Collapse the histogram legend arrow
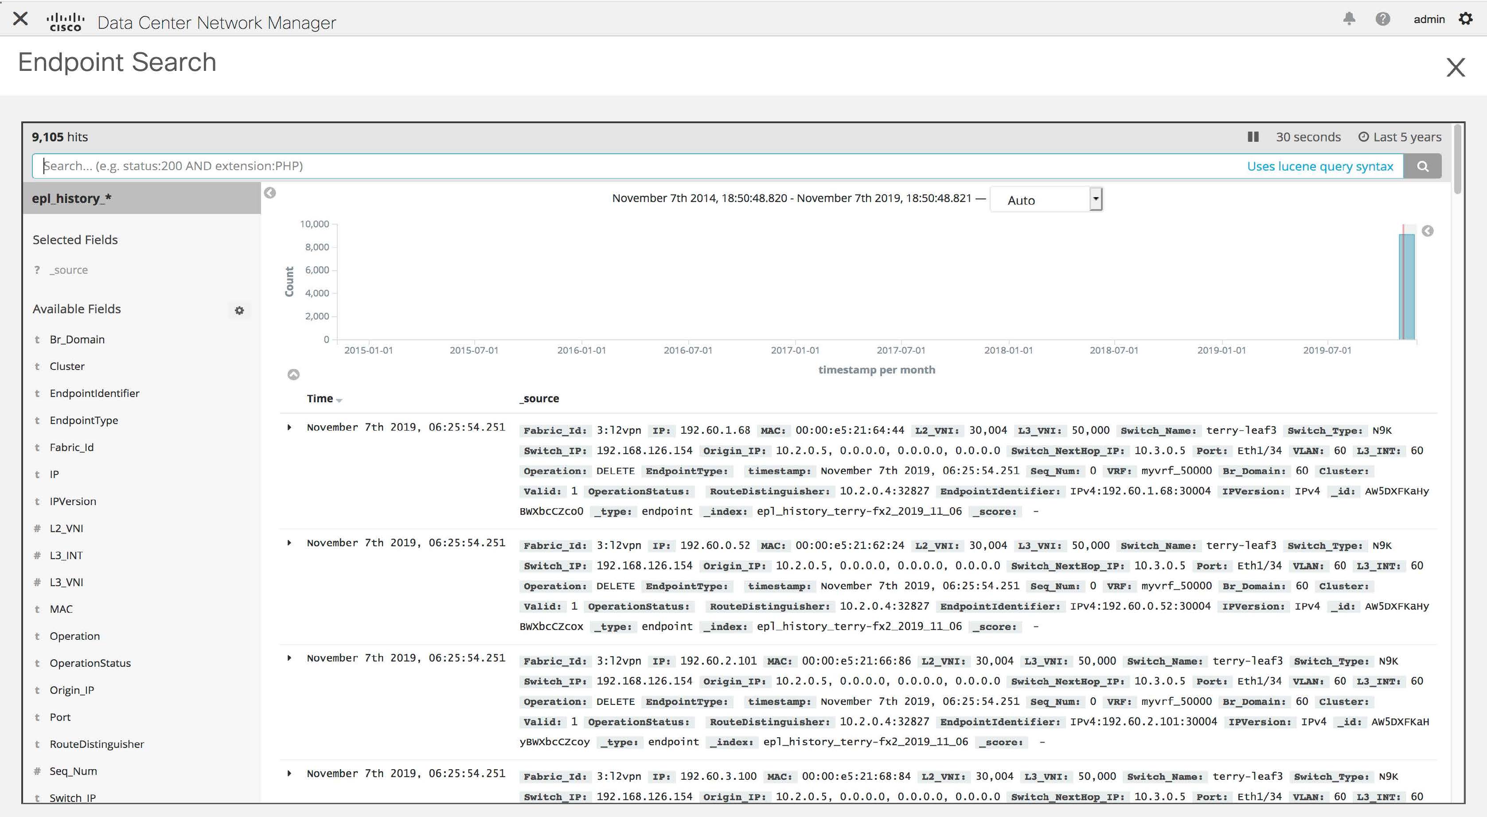Viewport: 1487px width, 817px height. pyautogui.click(x=1428, y=231)
